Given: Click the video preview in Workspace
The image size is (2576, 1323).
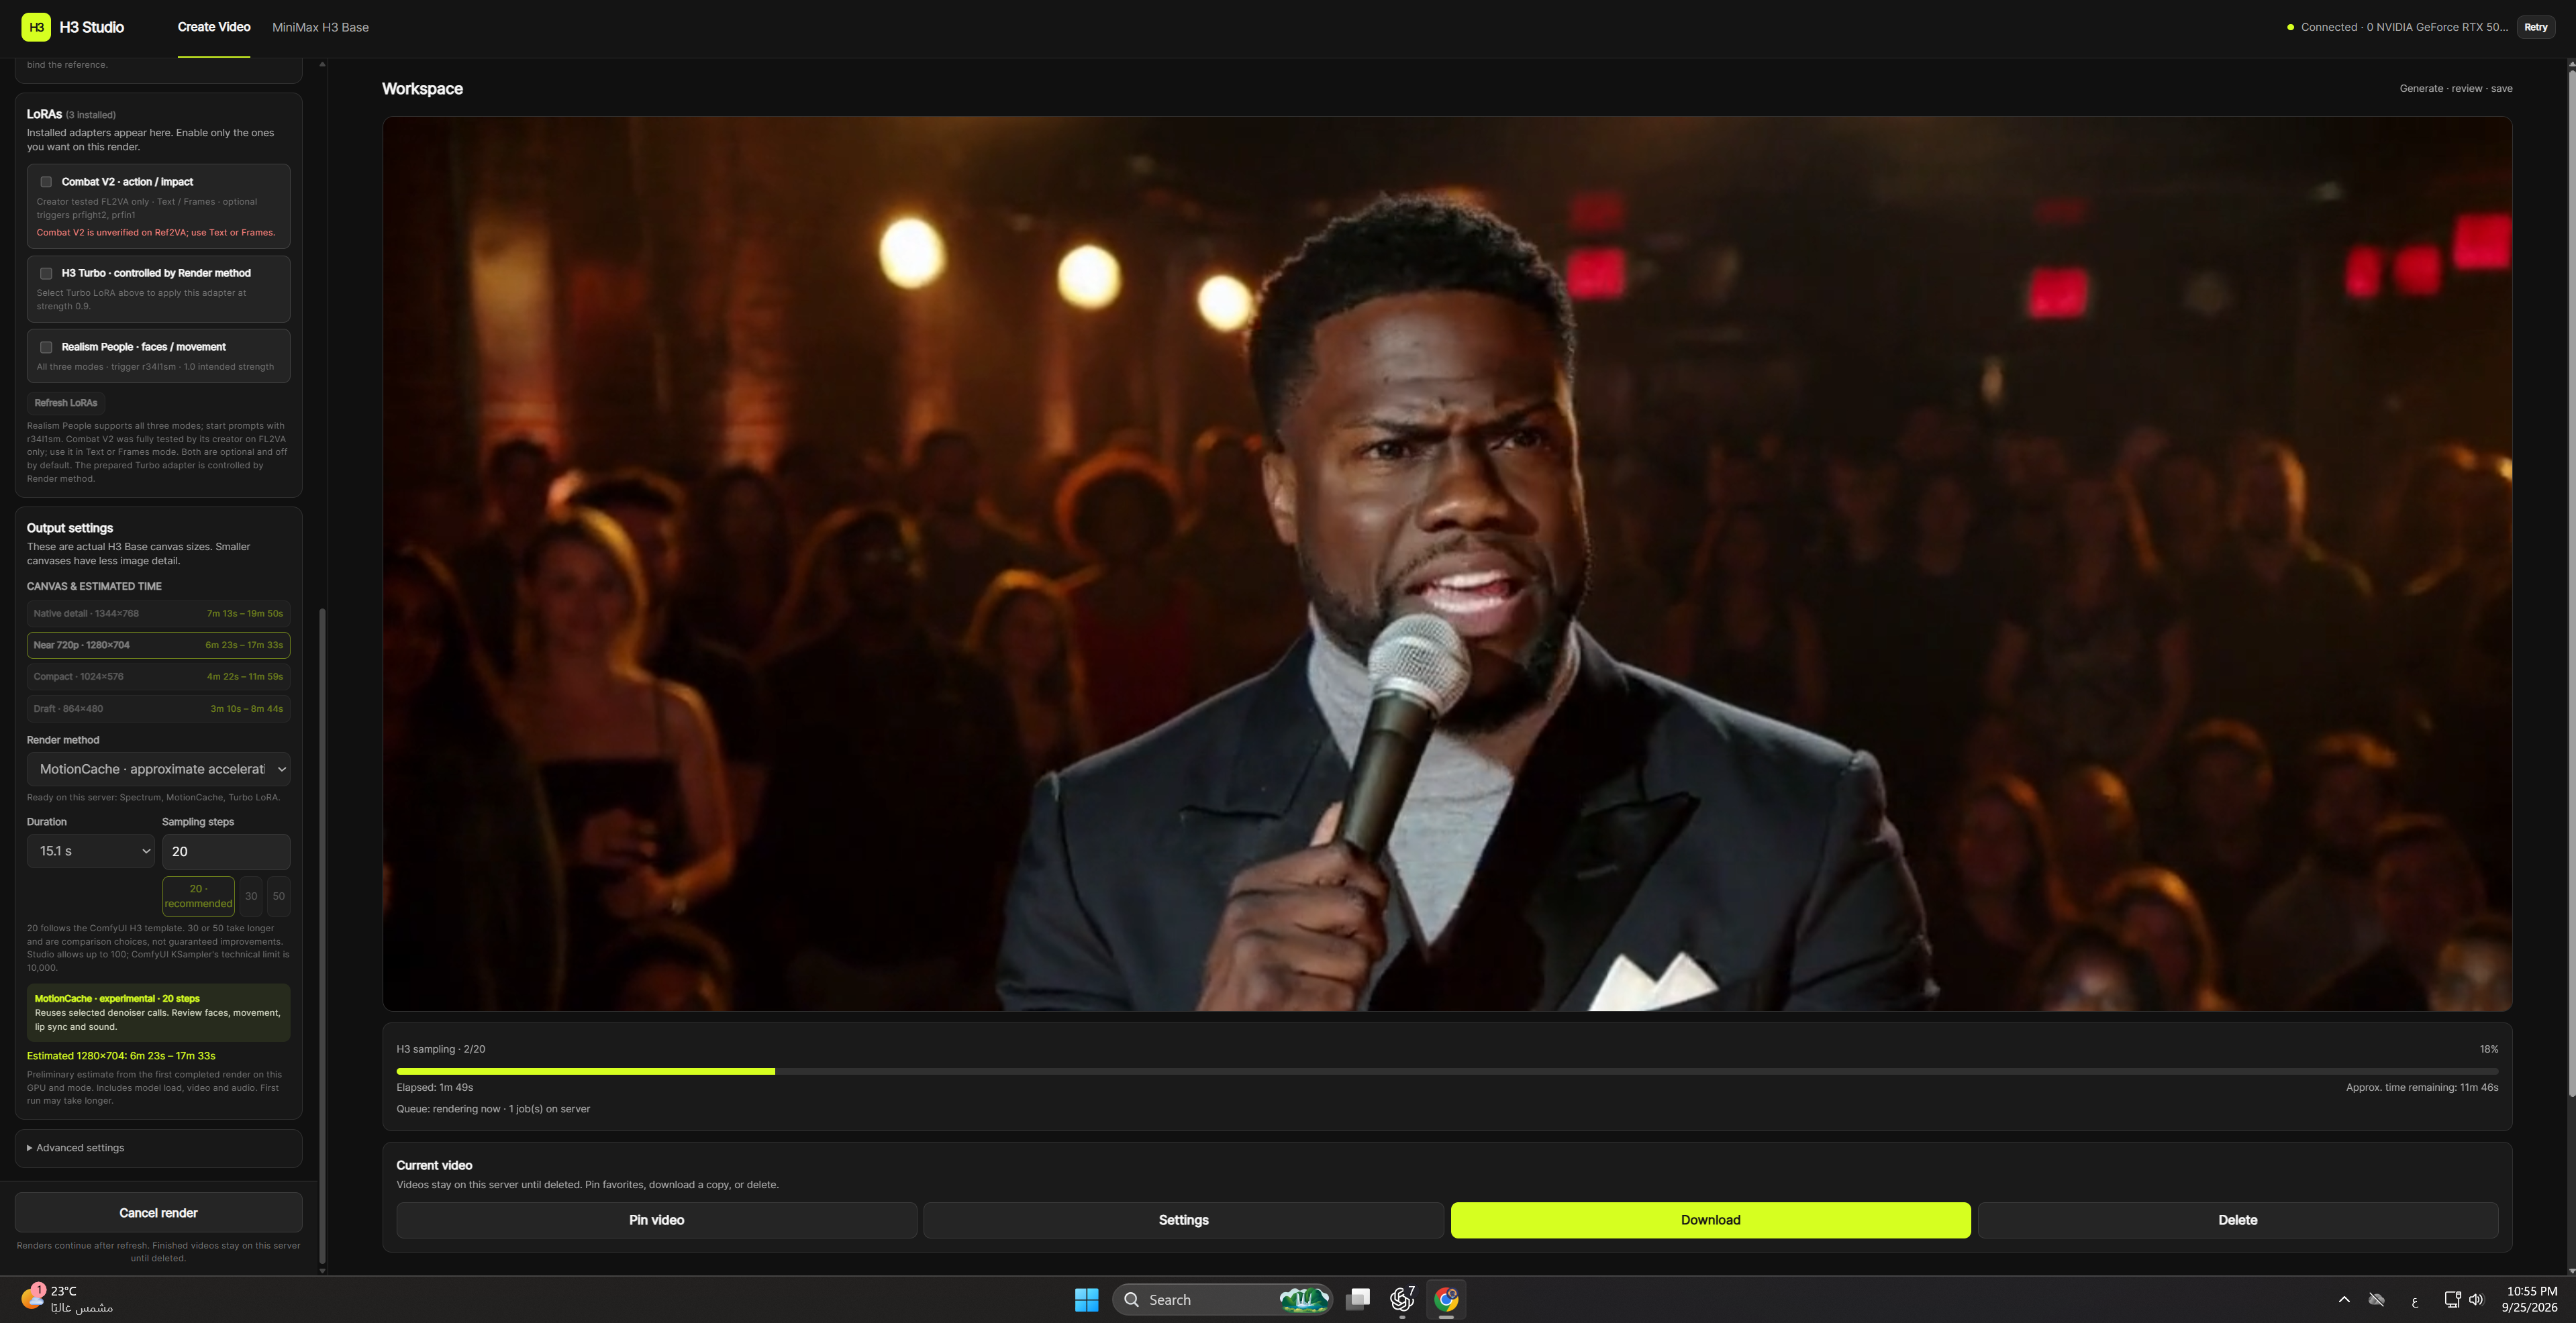Looking at the screenshot, I should point(1447,564).
